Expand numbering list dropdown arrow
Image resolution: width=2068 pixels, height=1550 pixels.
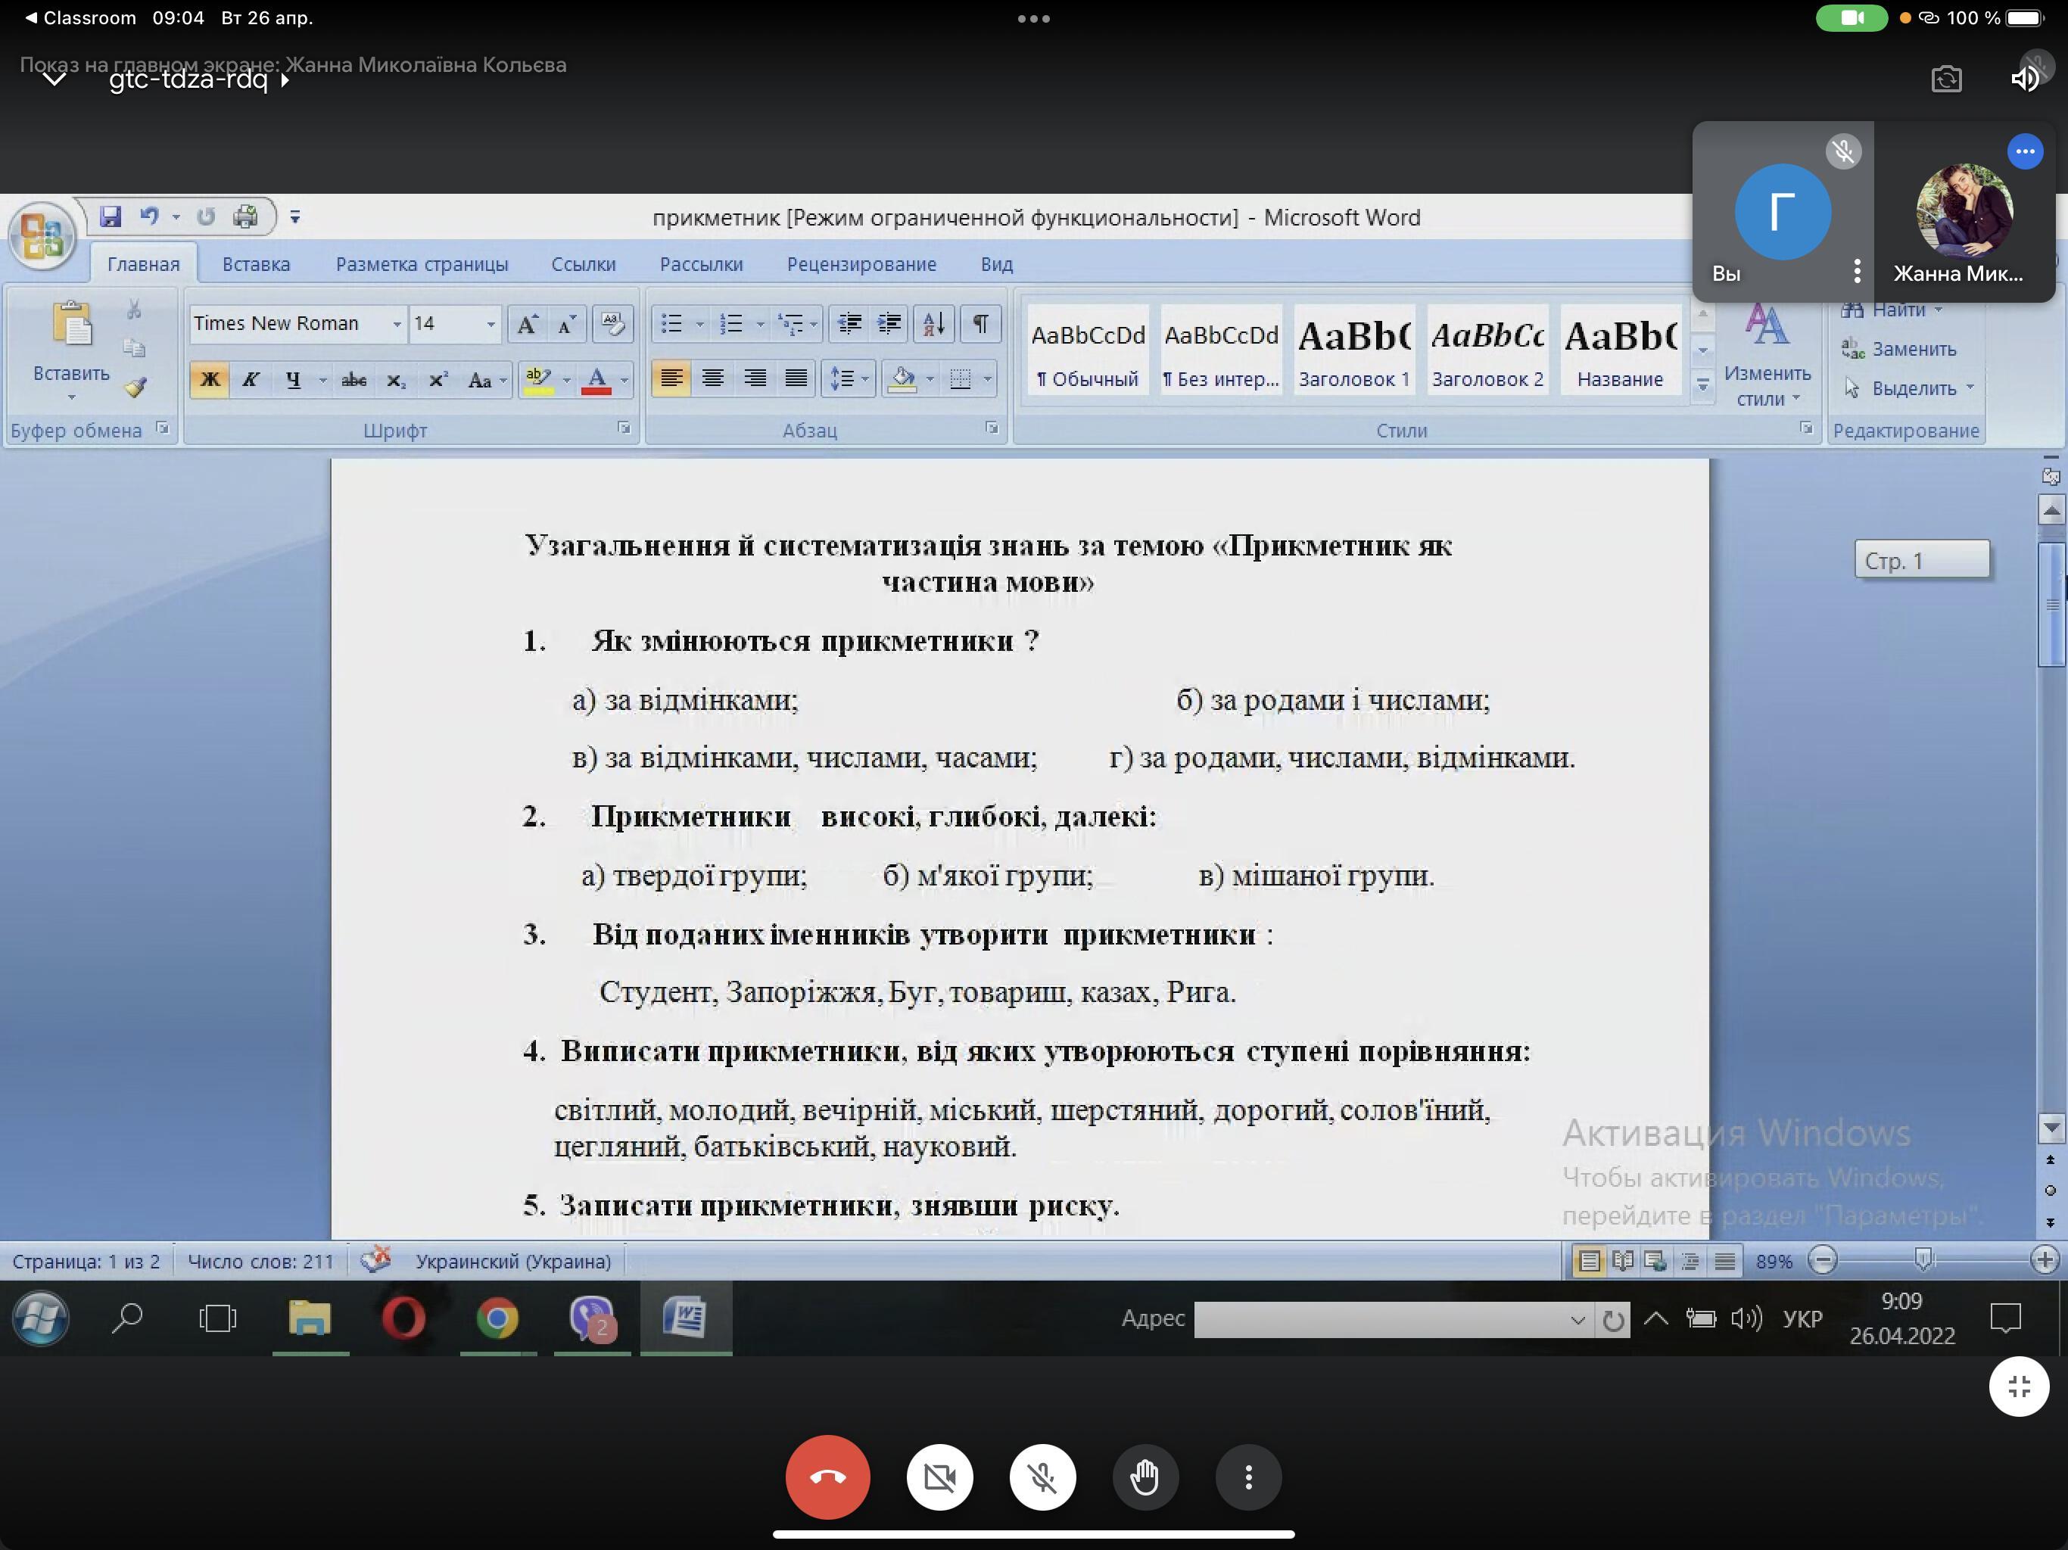pos(760,325)
